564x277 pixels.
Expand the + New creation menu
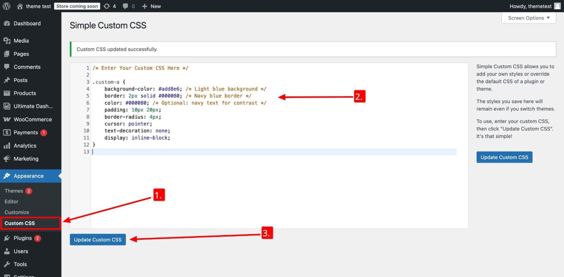pos(151,6)
